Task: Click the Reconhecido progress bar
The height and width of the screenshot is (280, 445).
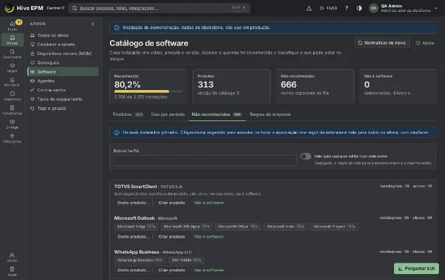Action: 148,91
